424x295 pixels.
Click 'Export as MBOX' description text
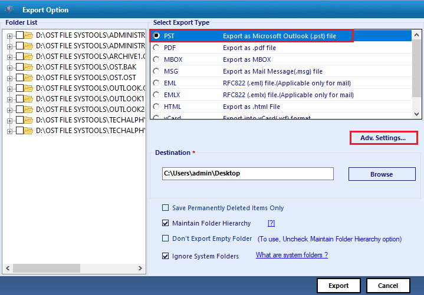pyautogui.click(x=247, y=59)
